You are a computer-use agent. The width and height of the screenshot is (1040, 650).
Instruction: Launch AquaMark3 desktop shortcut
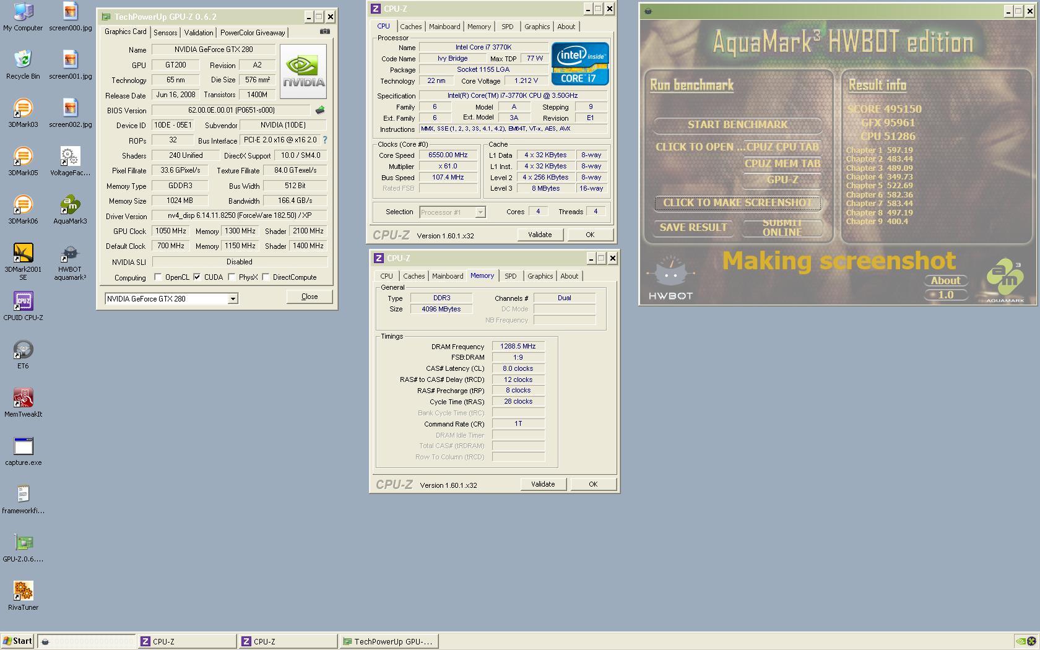tap(70, 210)
